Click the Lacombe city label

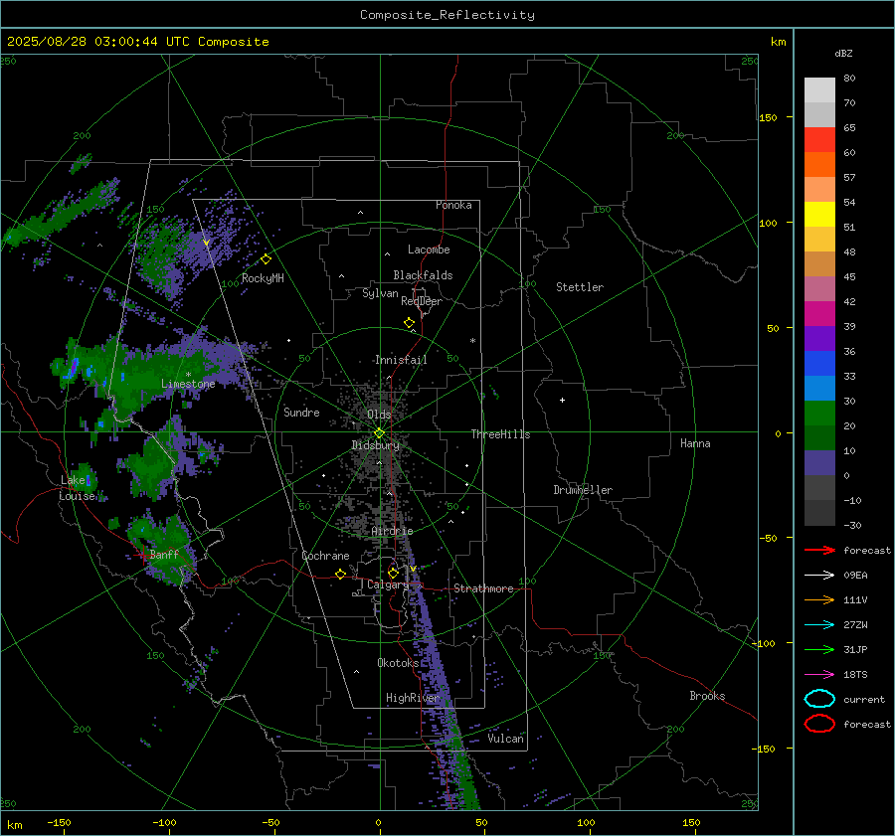point(429,250)
